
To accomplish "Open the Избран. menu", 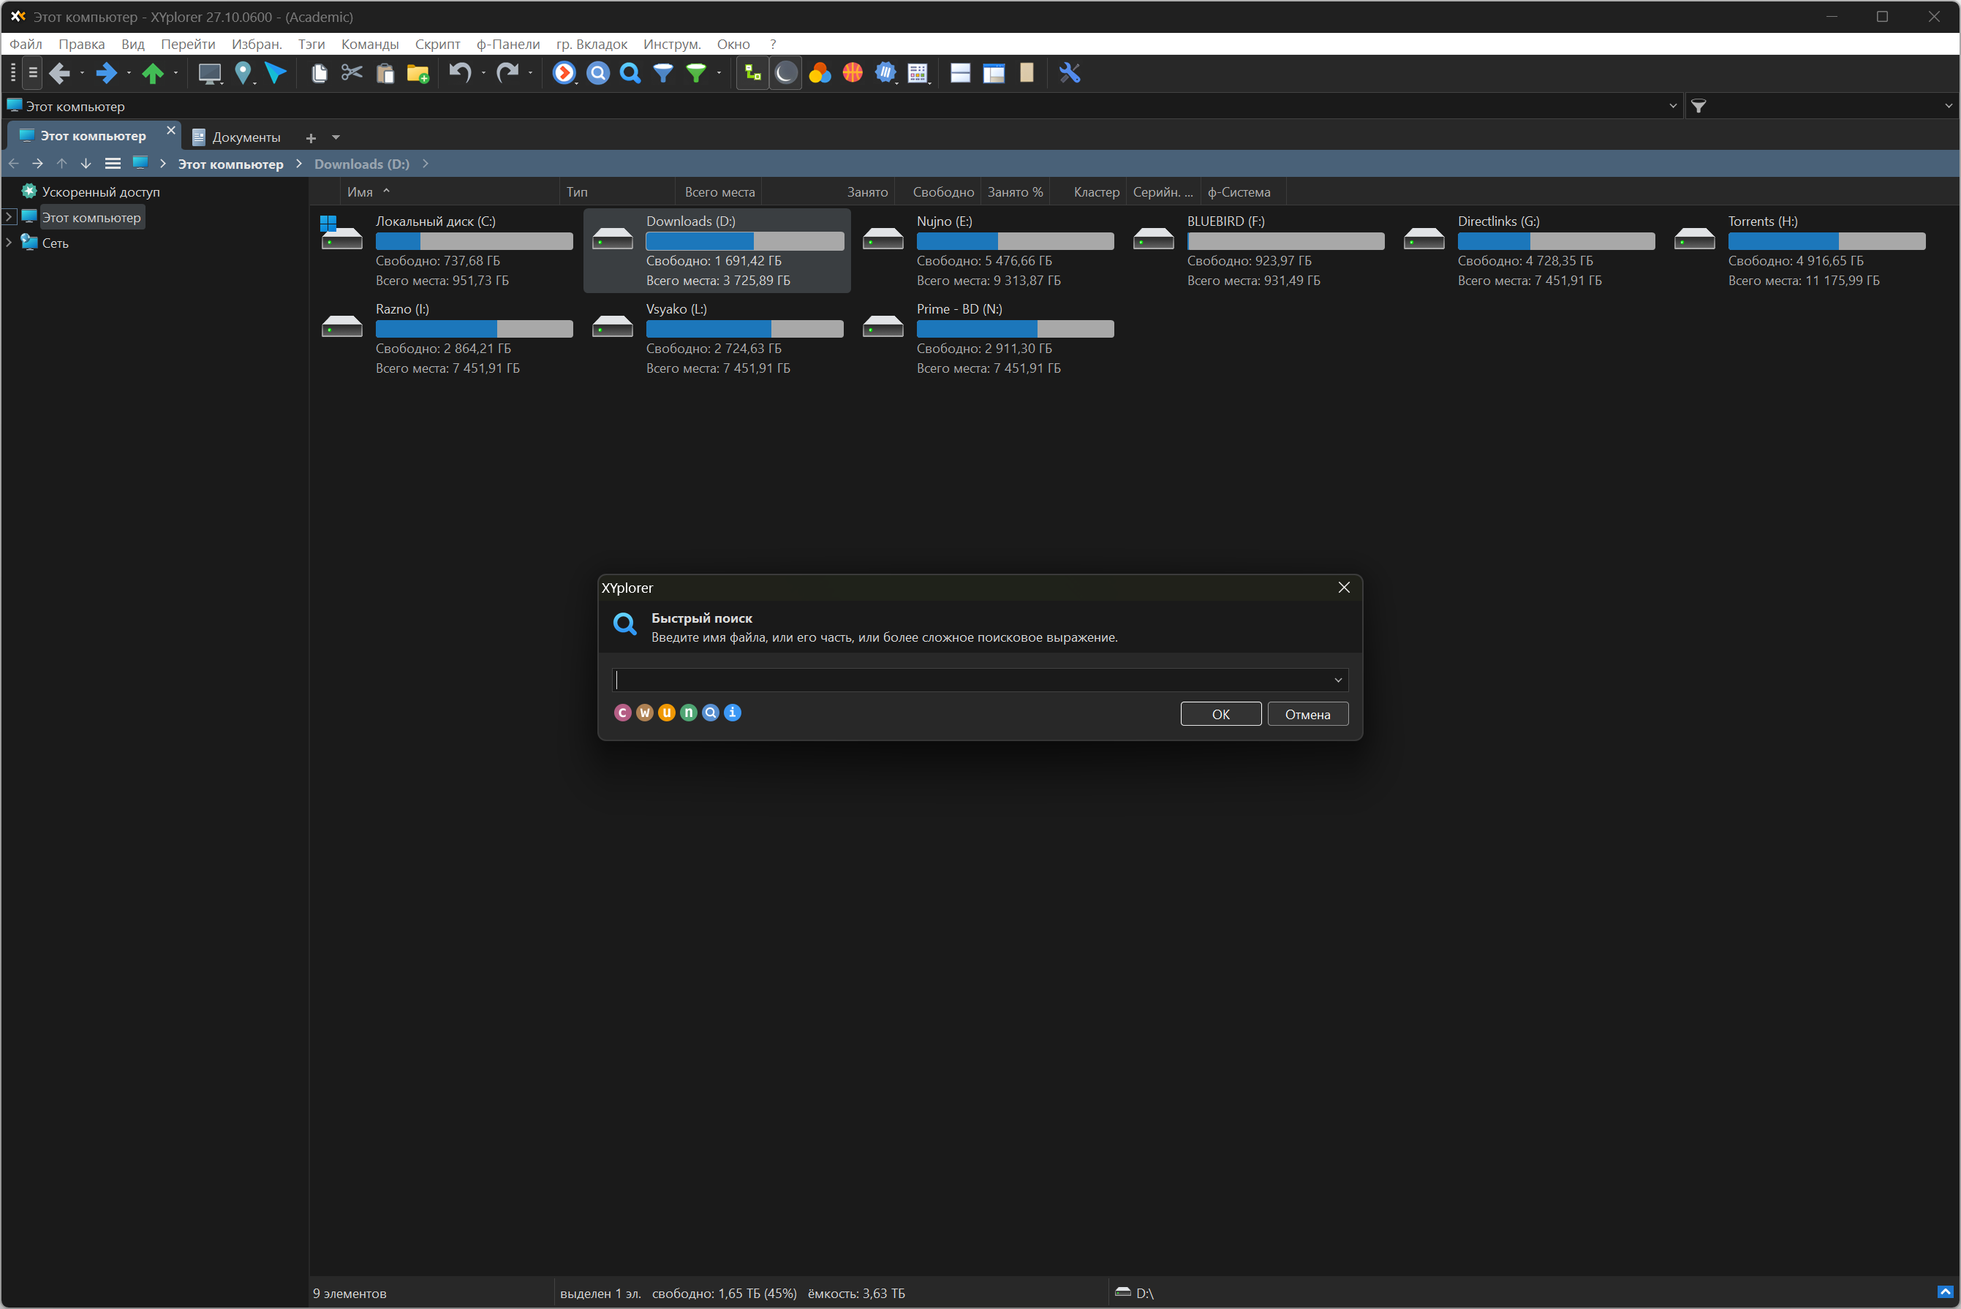I will click(257, 45).
